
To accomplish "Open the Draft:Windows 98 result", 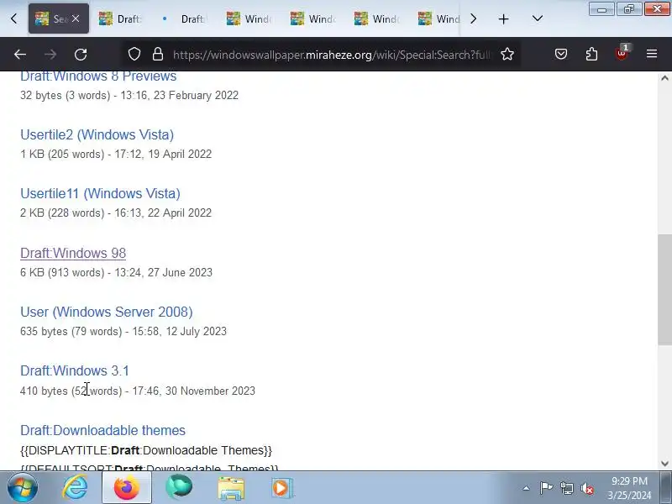I will [73, 253].
